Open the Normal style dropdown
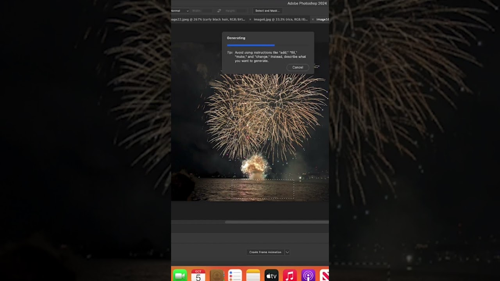 [180, 11]
